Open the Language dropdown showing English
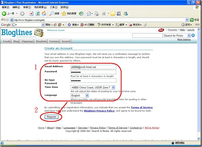 (87, 95)
